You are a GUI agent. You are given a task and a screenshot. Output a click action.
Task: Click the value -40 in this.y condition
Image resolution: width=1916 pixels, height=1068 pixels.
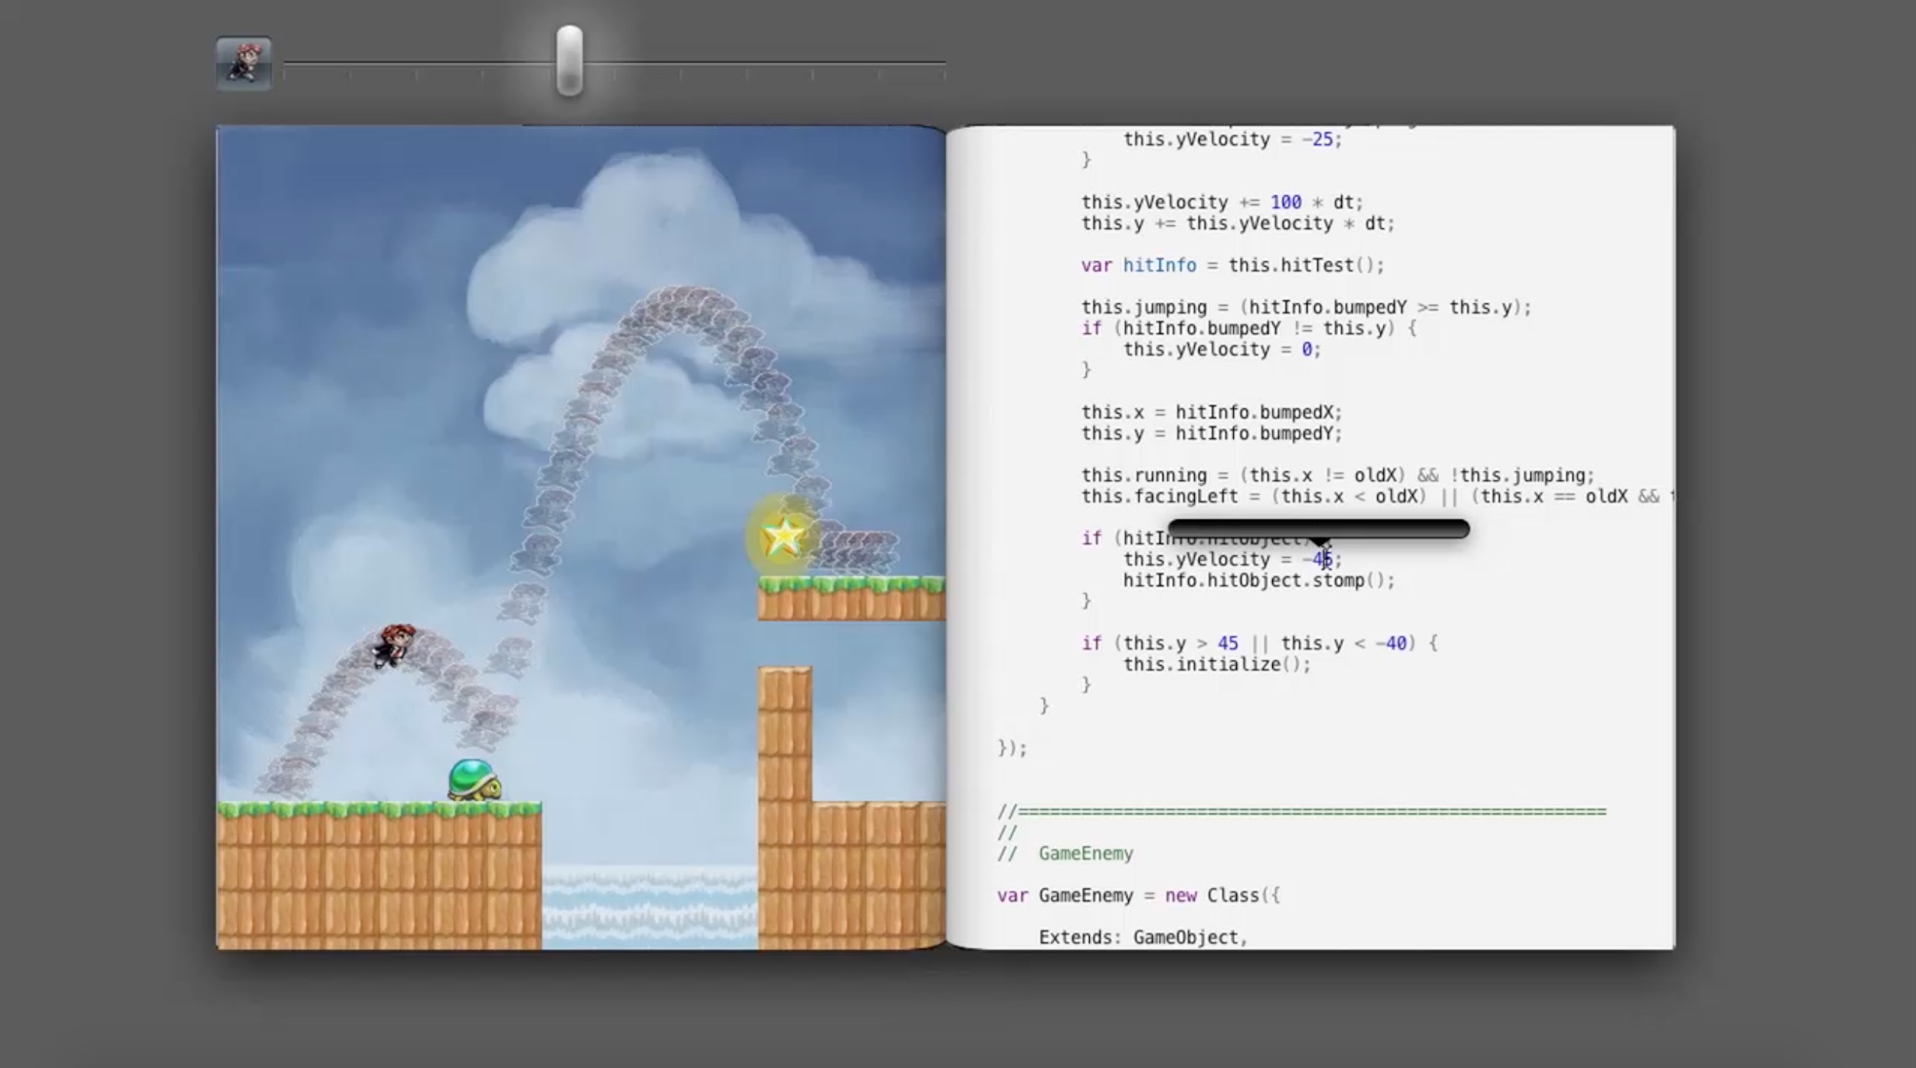pyautogui.click(x=1391, y=644)
